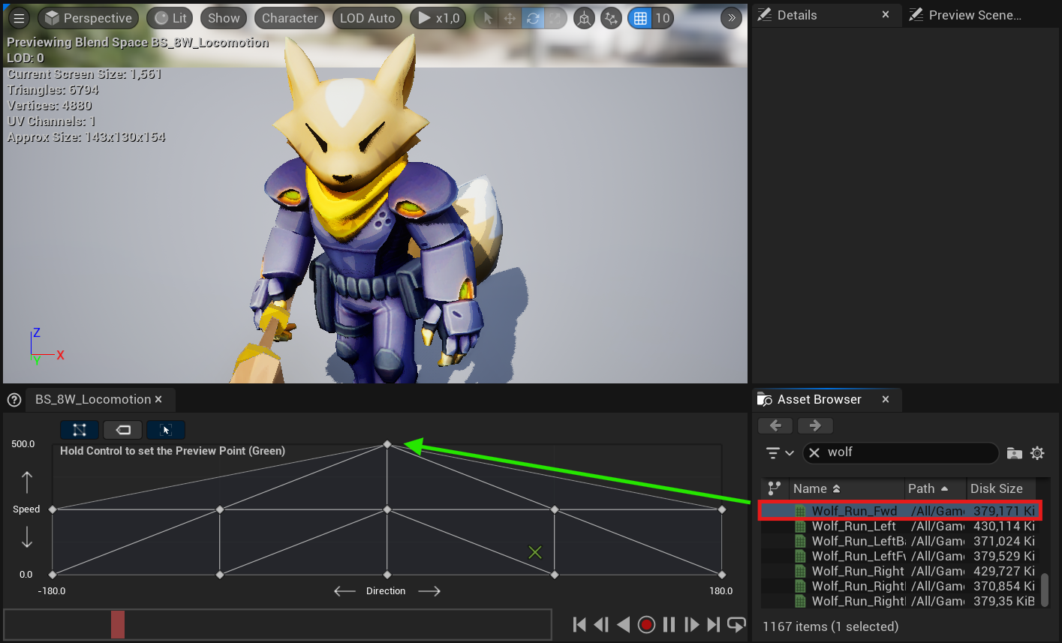Save the current search as collection
Viewport: 1062px width, 643px height.
click(x=1014, y=452)
